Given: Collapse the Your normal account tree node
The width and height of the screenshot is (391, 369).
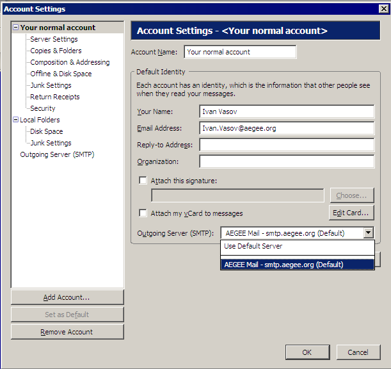Looking at the screenshot, I should point(15,28).
